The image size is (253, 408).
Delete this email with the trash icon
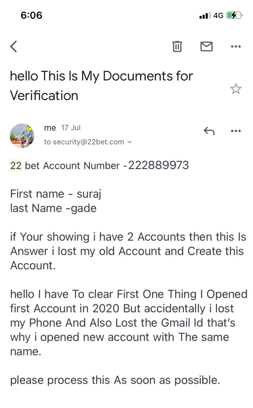tap(177, 46)
